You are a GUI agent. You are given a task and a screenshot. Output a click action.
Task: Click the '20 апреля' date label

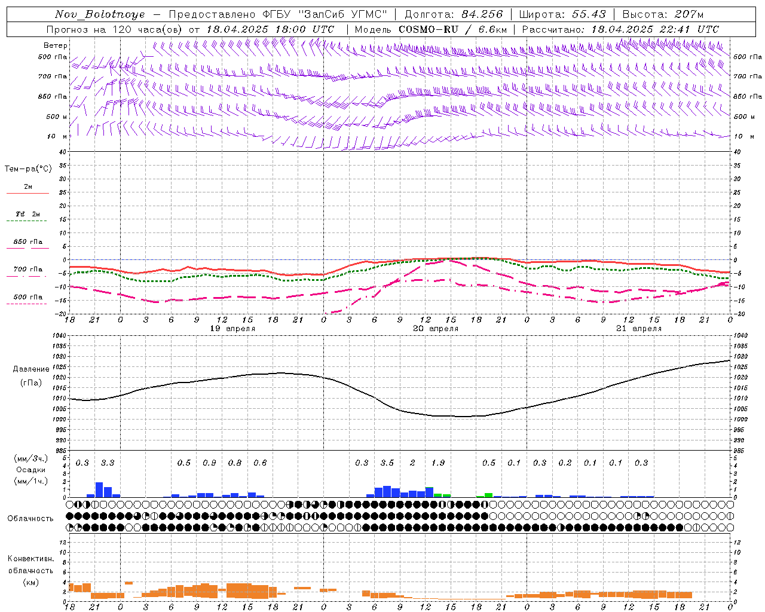[x=436, y=329]
